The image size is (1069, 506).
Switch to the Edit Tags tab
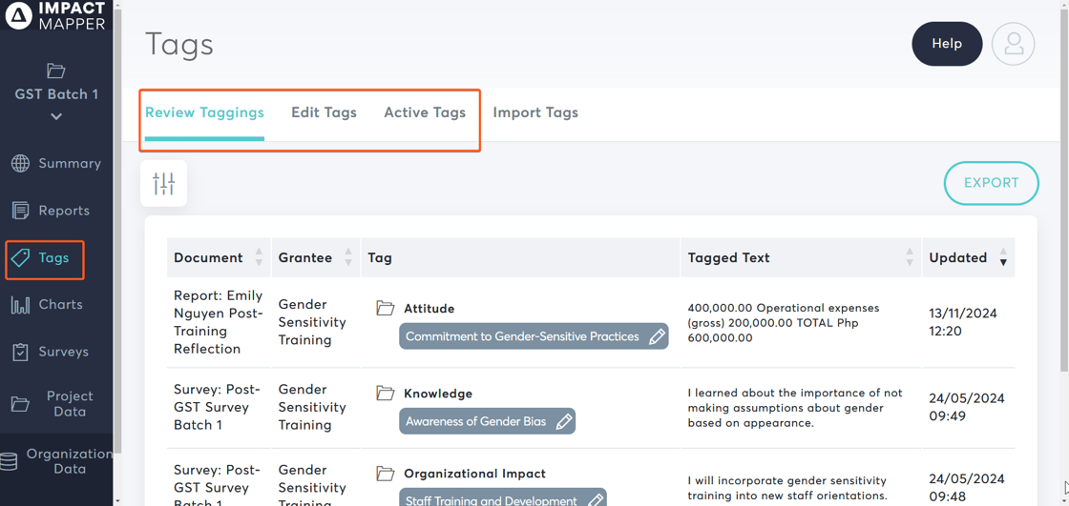(x=324, y=112)
